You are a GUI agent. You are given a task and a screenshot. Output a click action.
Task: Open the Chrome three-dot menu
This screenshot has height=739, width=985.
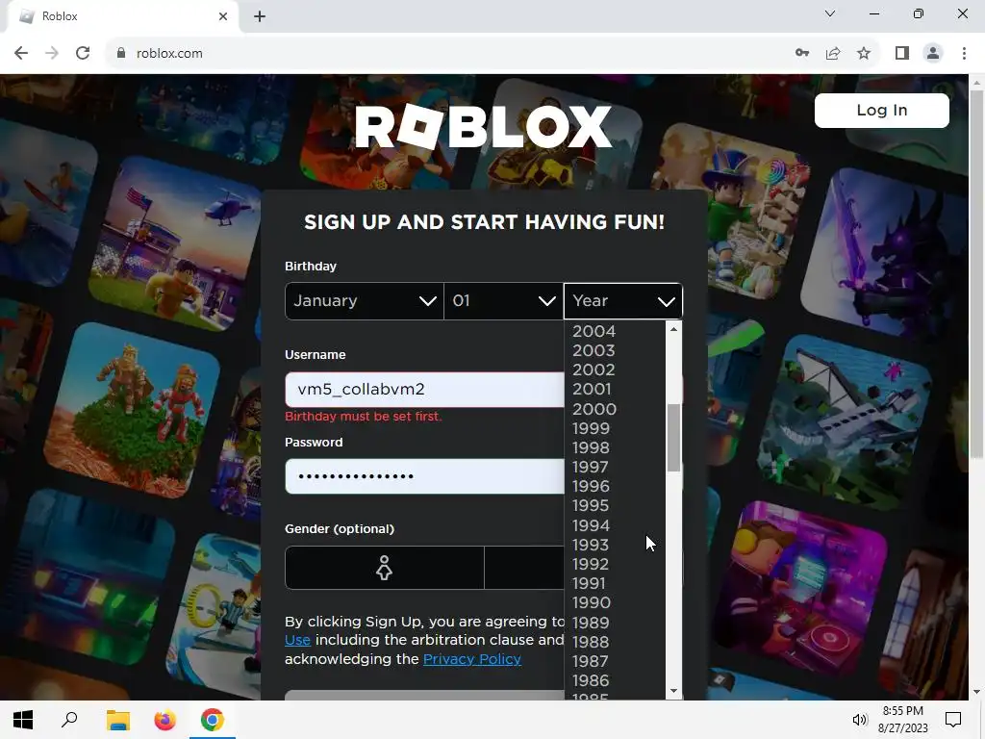click(x=964, y=54)
